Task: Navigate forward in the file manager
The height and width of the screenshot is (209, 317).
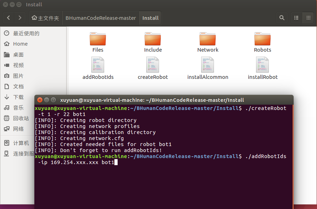Action: coord(20,17)
